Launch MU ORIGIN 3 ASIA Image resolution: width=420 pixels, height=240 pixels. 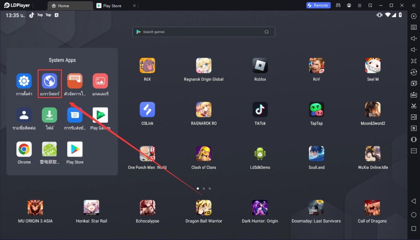35,208
